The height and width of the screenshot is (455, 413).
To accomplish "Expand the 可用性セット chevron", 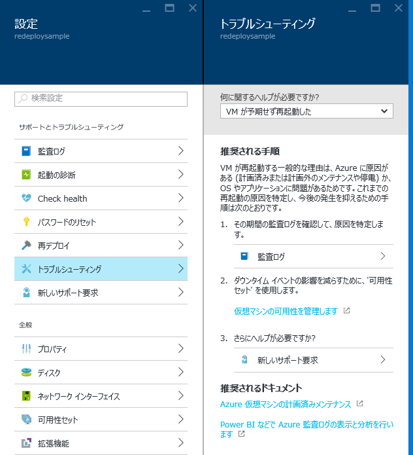I will (x=181, y=419).
